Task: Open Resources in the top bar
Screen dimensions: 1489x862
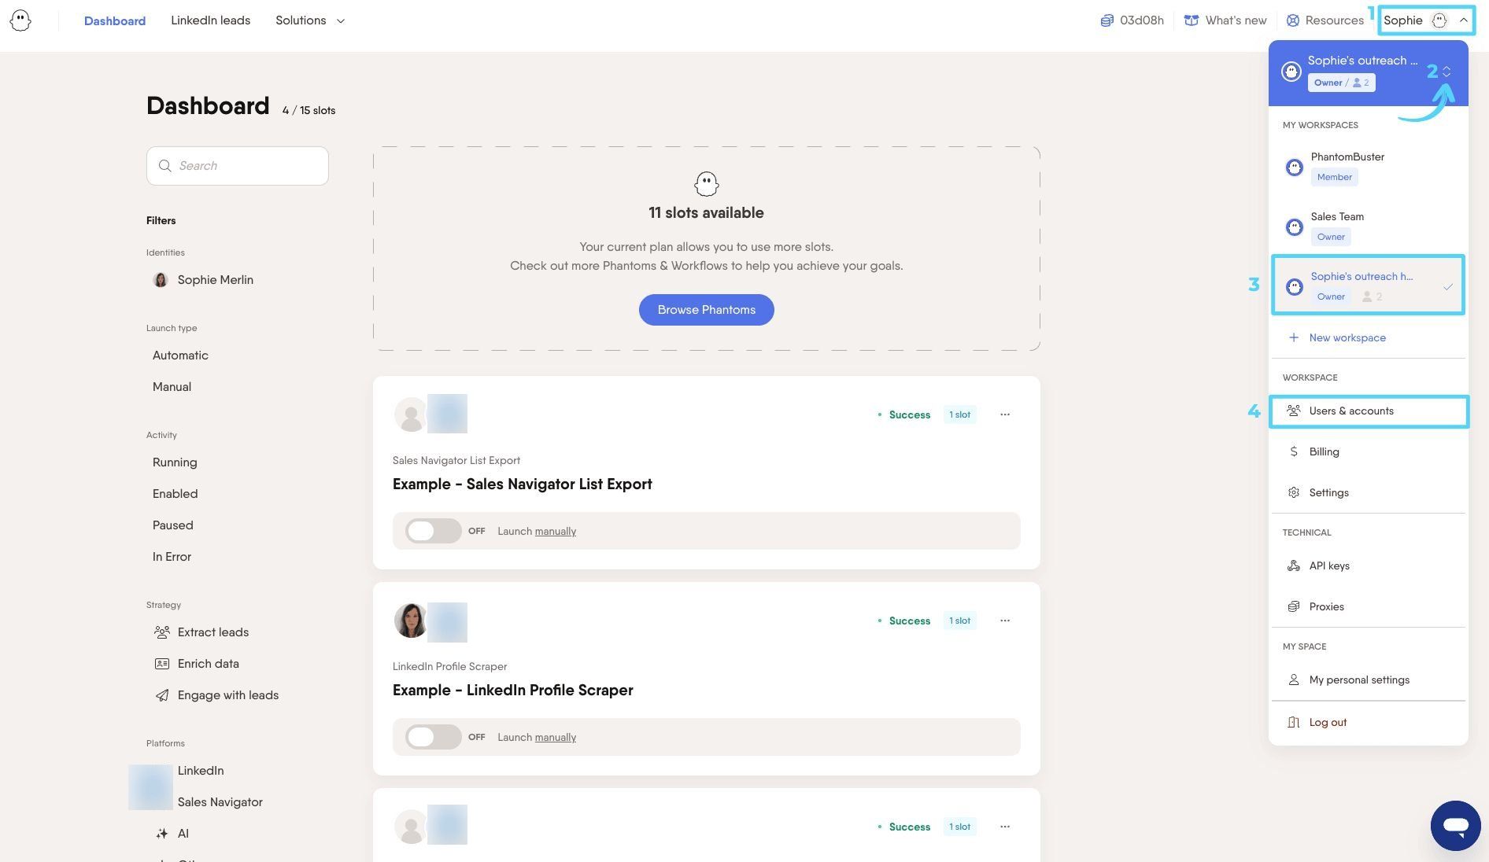Action: (1325, 20)
